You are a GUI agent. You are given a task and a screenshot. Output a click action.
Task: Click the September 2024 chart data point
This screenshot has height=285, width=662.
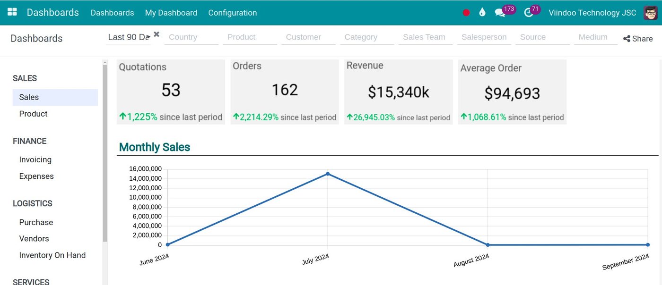click(x=648, y=245)
